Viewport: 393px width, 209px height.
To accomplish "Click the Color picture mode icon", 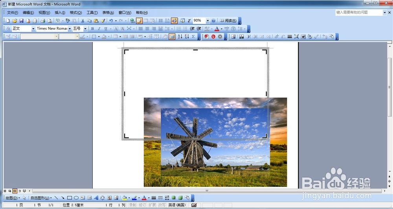I will (241, 36).
